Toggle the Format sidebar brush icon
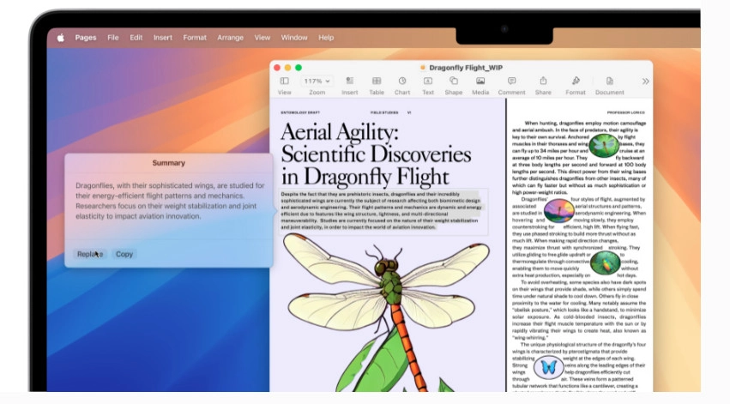The height and width of the screenshot is (404, 730). [576, 81]
